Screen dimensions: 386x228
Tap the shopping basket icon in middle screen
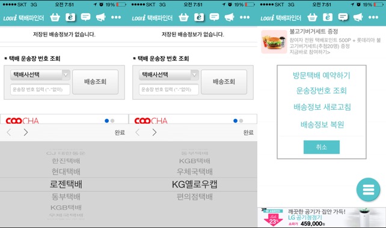(183, 17)
